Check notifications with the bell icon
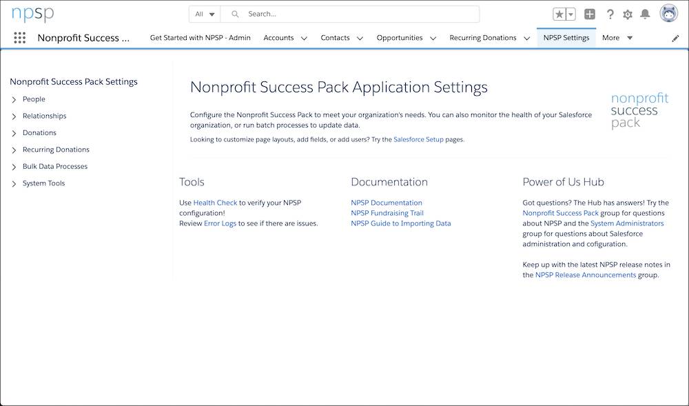This screenshot has width=689, height=406. coord(645,12)
